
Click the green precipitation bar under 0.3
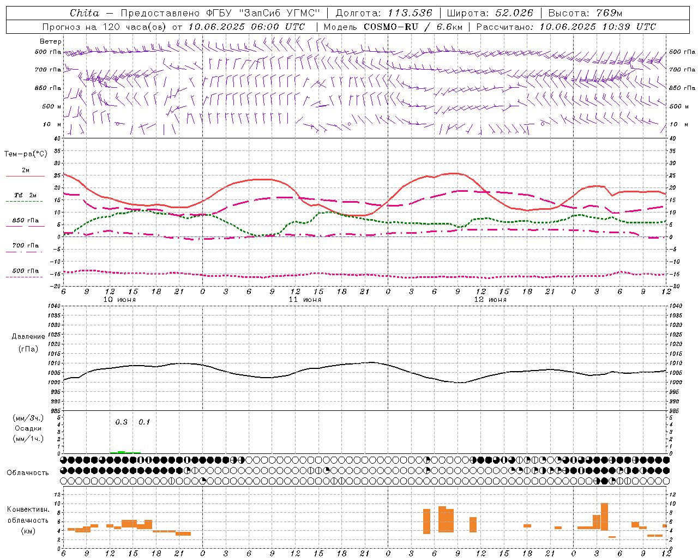[122, 452]
